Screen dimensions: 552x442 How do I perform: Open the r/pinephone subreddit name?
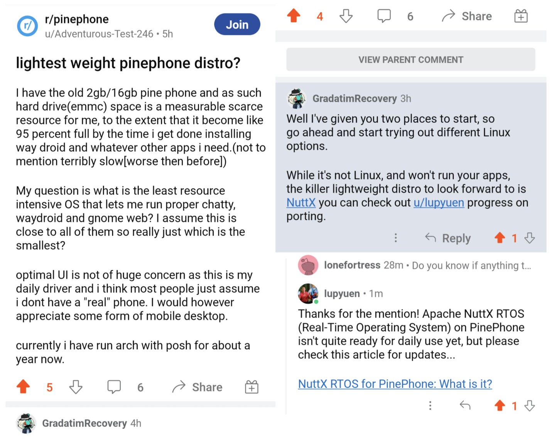77,19
